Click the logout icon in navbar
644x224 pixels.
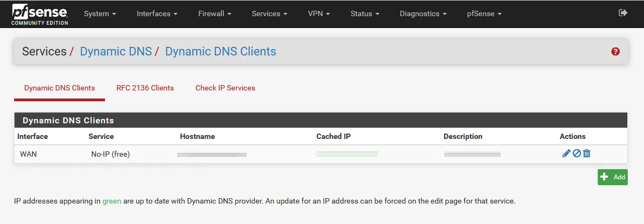pyautogui.click(x=623, y=13)
